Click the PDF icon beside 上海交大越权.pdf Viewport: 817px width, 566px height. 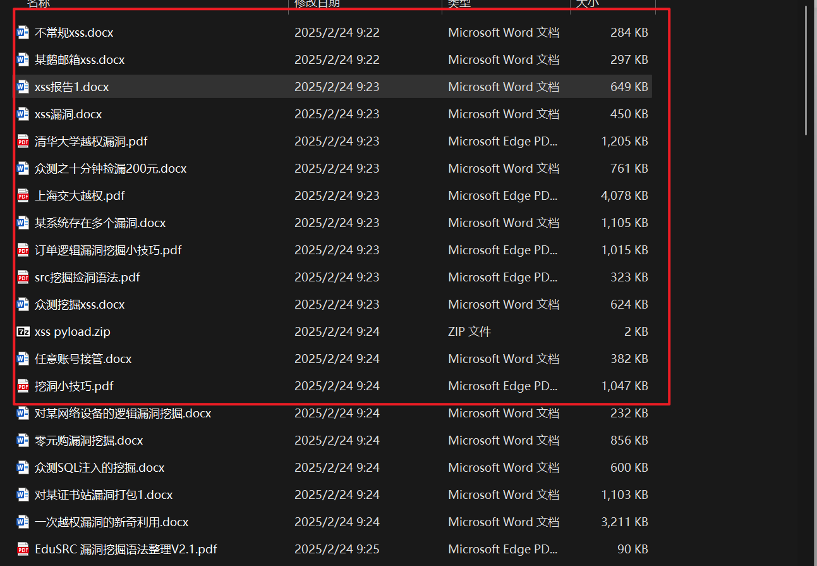click(x=23, y=195)
